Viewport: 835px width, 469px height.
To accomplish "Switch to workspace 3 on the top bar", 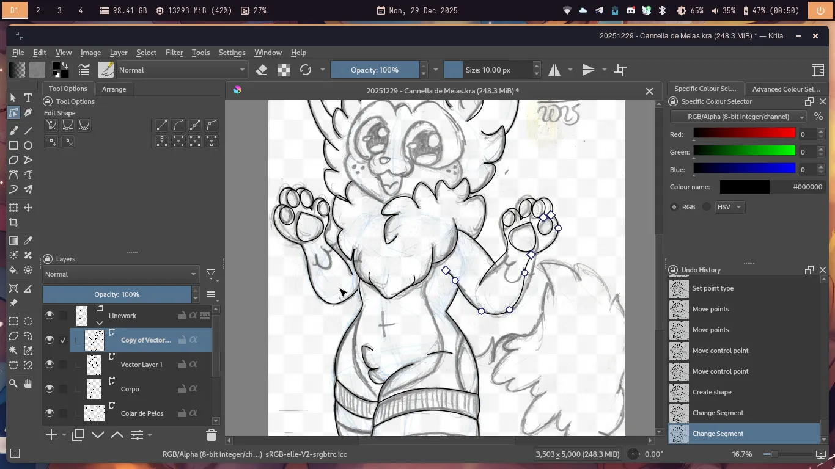I will [59, 10].
